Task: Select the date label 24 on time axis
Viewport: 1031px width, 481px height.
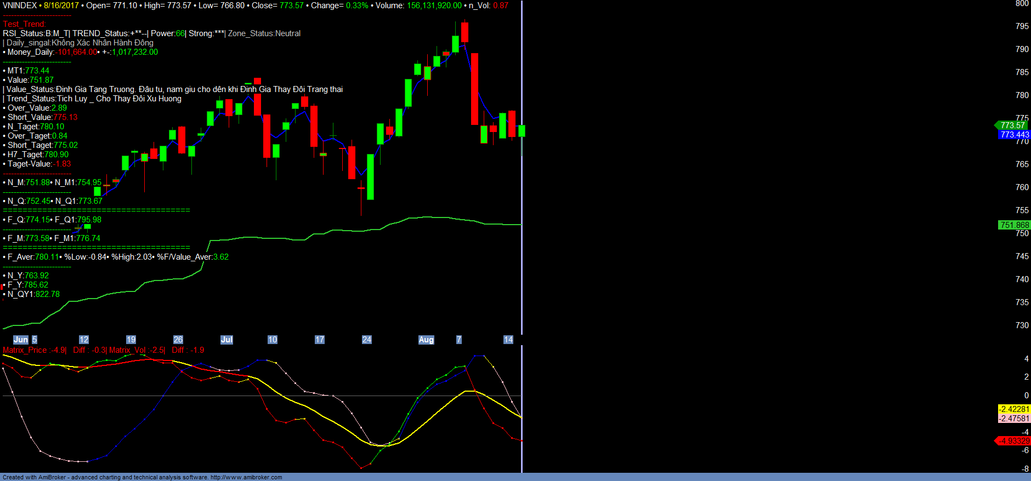Action: 367,340
